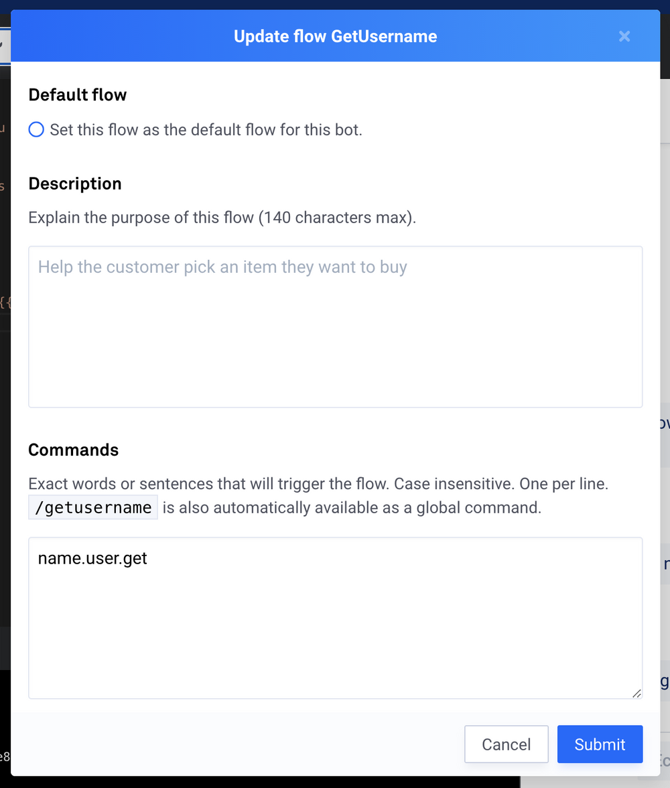
Task: Click the 'Explain the purpose of this flow' hint
Action: (x=222, y=218)
